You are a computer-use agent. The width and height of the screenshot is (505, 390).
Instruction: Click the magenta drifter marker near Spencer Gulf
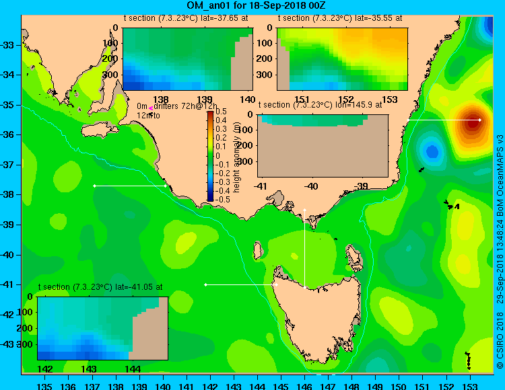pyautogui.click(x=150, y=109)
